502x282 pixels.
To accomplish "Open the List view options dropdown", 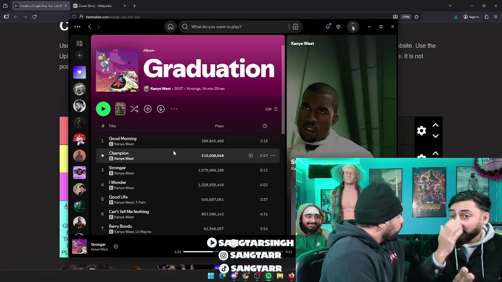I will (x=271, y=109).
